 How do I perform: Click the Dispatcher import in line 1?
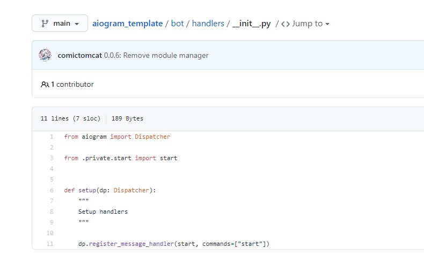152,137
